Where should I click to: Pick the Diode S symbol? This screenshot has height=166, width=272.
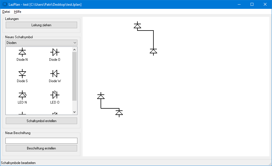(22, 74)
